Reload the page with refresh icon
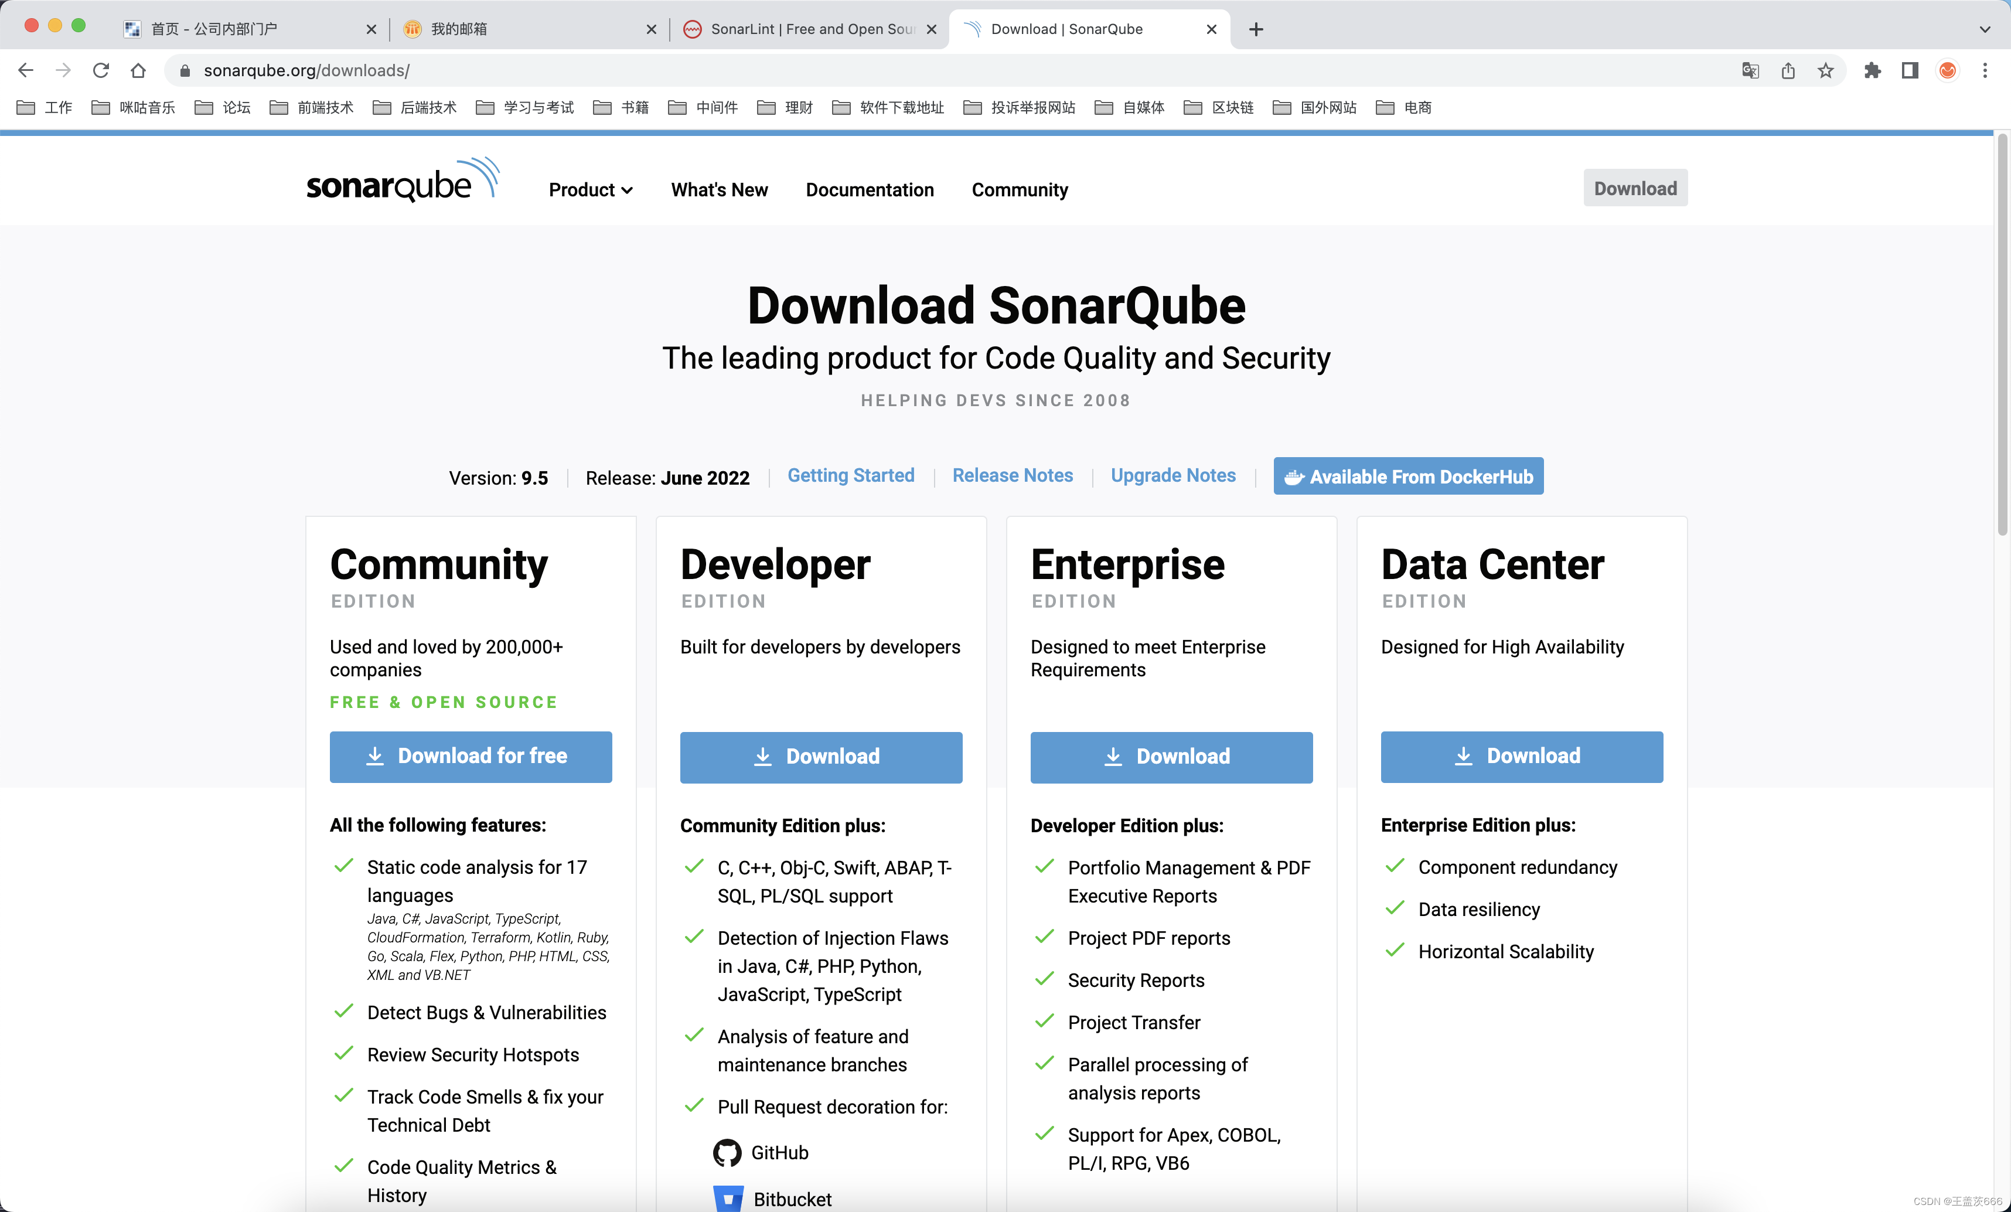Image resolution: width=2011 pixels, height=1212 pixels. pyautogui.click(x=100, y=70)
